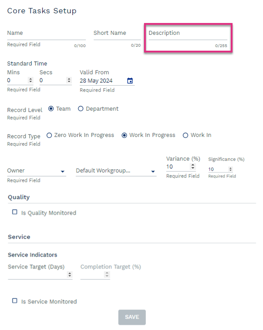Screen dimensions: 263x330
Task: Tick the Is Service Monitored checkbox
Action: [x=15, y=301]
